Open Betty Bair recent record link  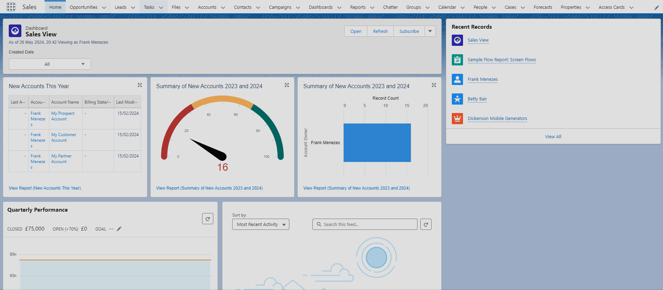point(477,99)
